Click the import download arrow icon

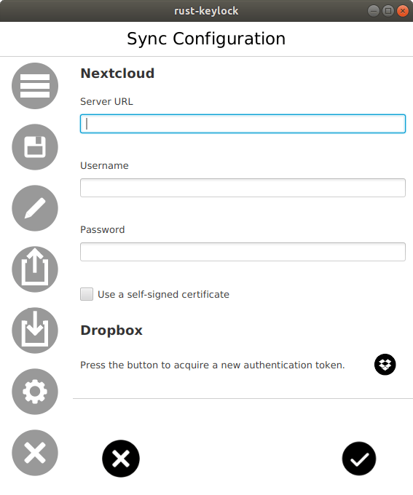click(x=35, y=330)
